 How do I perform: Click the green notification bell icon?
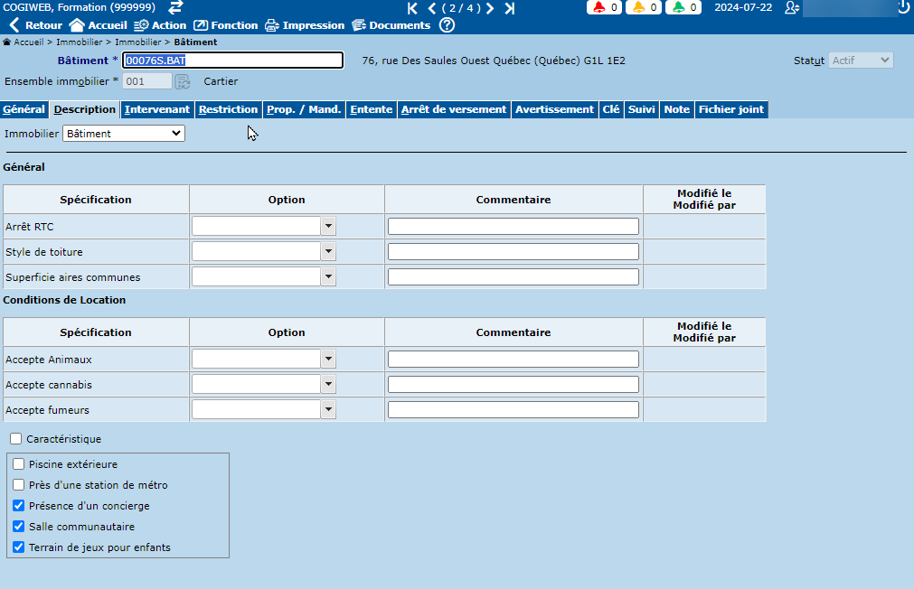[679, 8]
